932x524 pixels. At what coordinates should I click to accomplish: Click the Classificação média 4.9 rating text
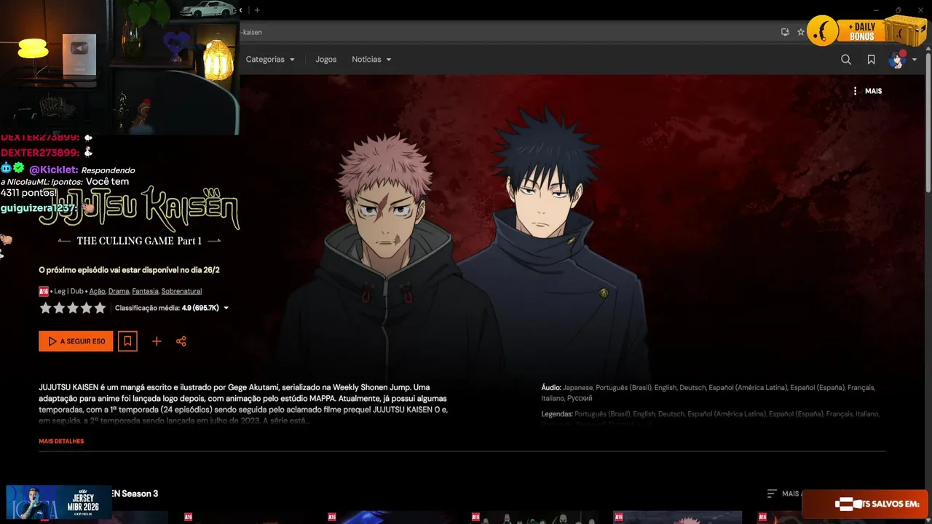pyautogui.click(x=167, y=308)
